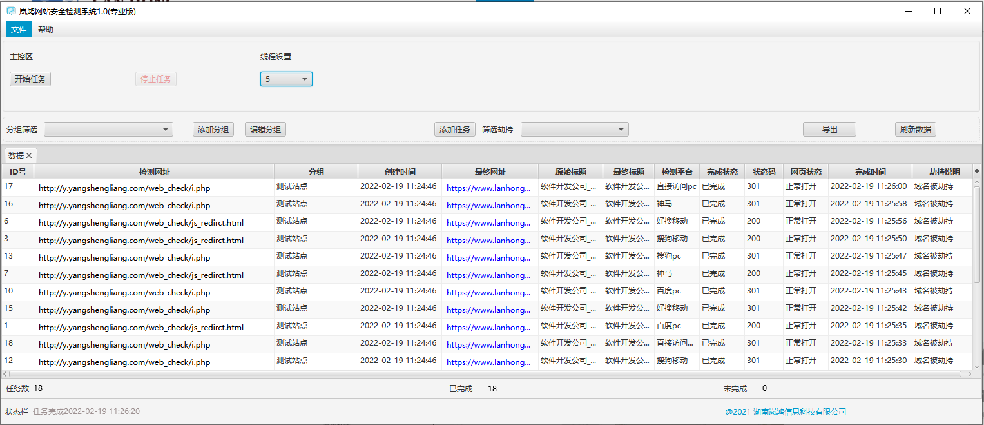Click the 刷新数据 button
This screenshot has width=984, height=425.
pyautogui.click(x=915, y=130)
